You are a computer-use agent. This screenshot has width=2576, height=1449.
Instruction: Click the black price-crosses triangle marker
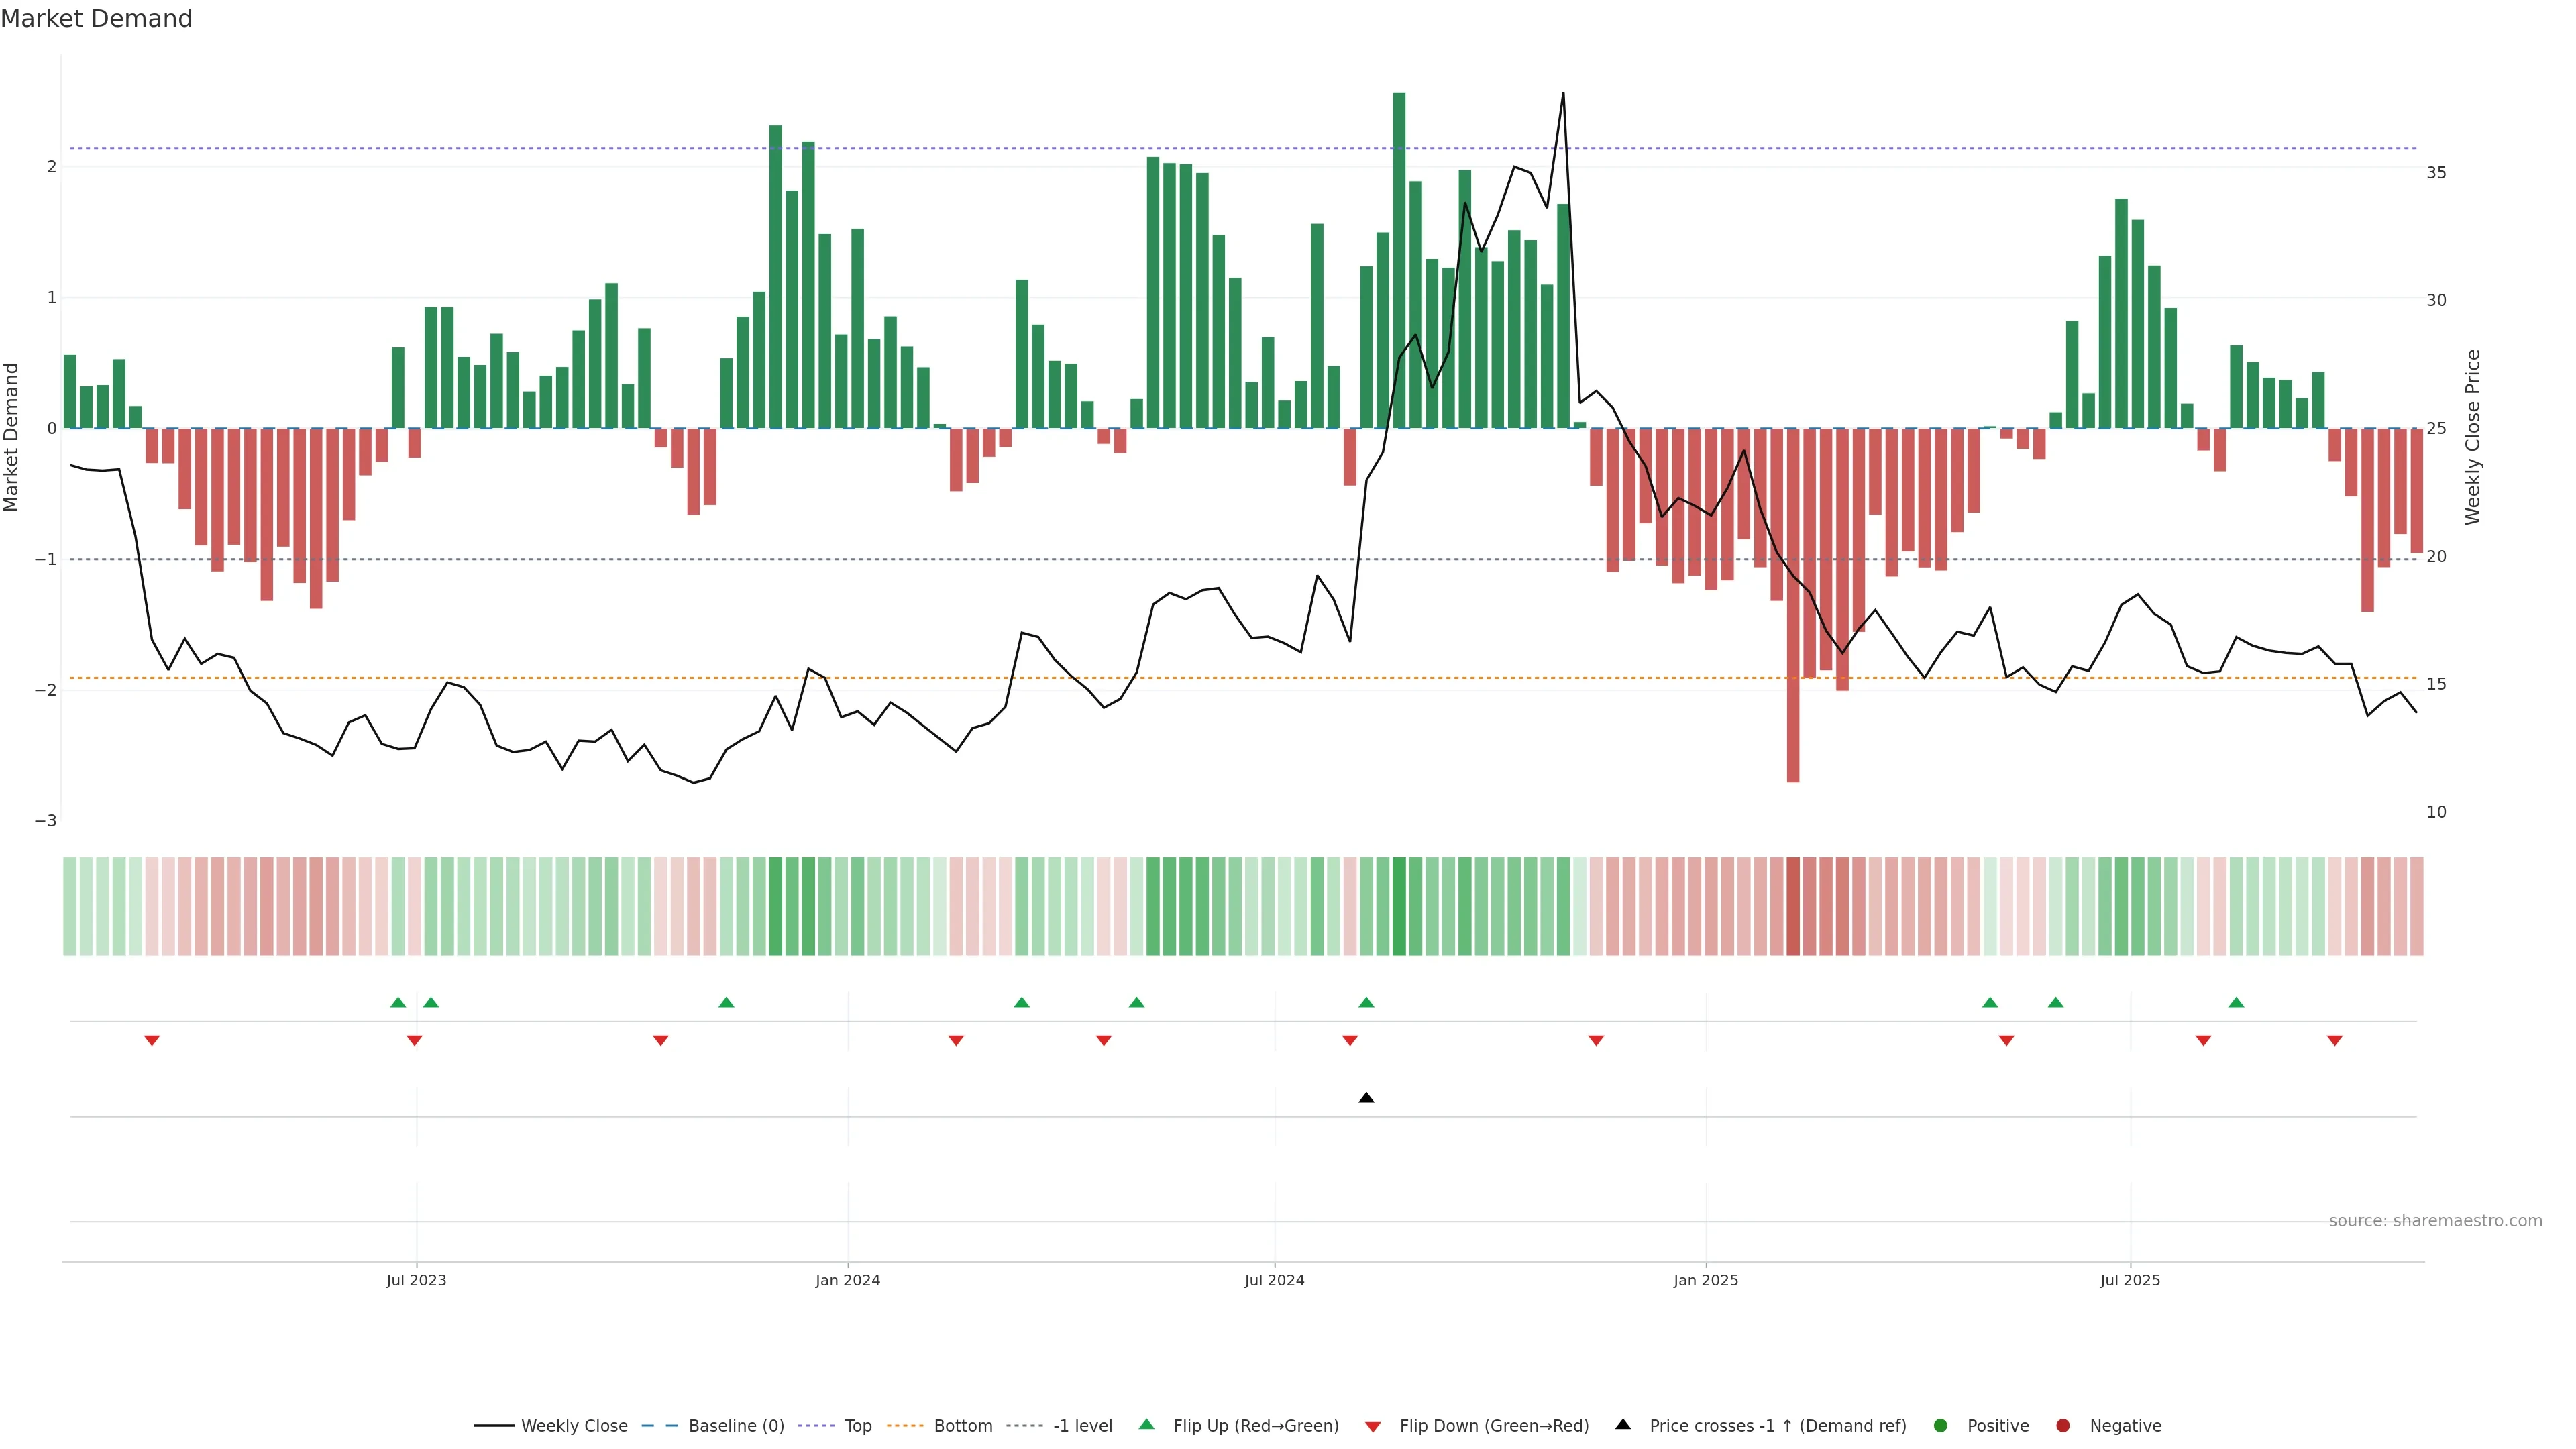(1366, 1098)
